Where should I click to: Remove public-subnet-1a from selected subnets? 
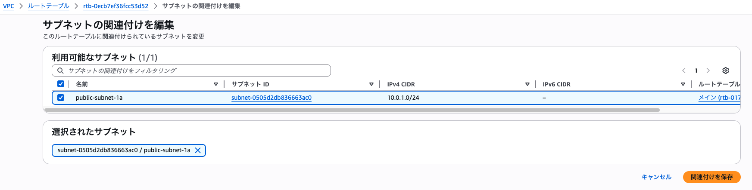(198, 150)
